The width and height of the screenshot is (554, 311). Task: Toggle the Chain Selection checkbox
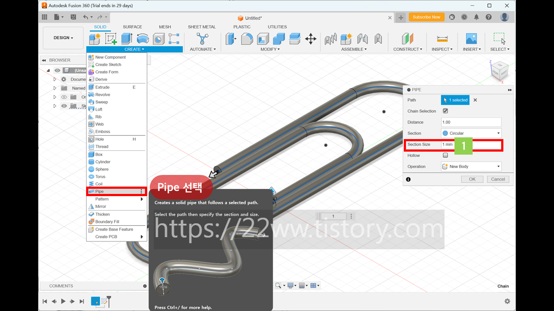point(445,111)
